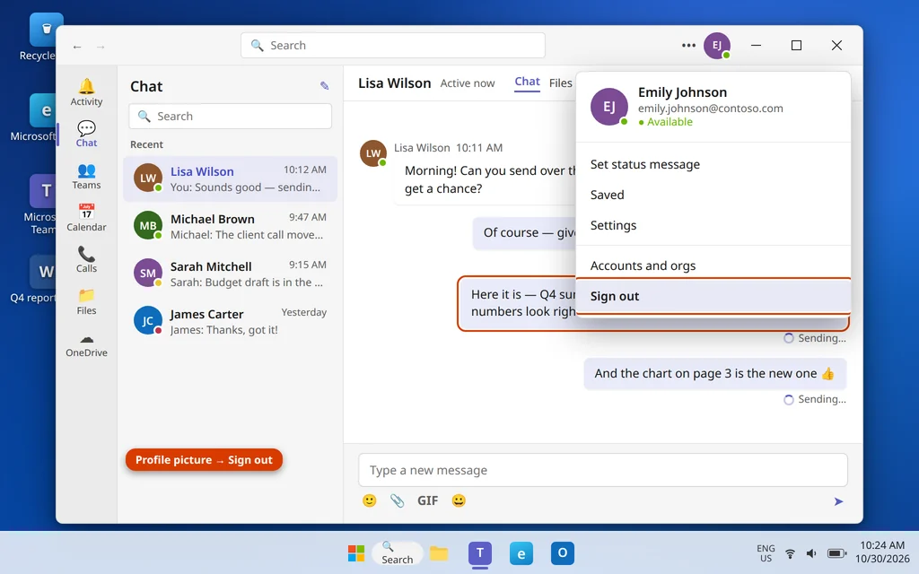Viewport: 919px width, 574px height.
Task: Select James Carter's chat
Action: tap(231, 321)
